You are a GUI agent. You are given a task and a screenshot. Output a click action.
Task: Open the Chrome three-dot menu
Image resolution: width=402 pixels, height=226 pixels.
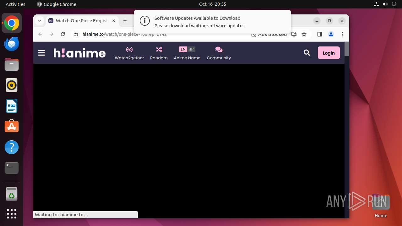tap(342, 34)
